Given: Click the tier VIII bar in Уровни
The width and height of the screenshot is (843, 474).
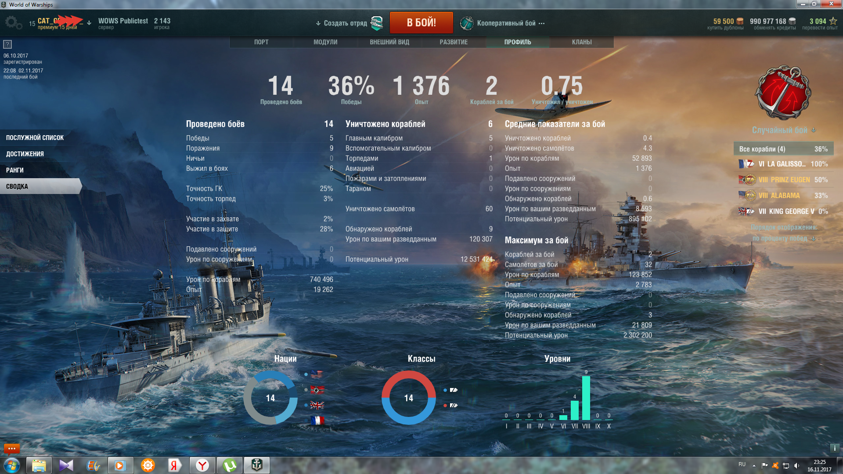Looking at the screenshot, I should click(586, 398).
